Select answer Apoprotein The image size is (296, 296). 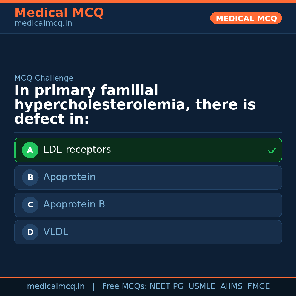click(69, 177)
